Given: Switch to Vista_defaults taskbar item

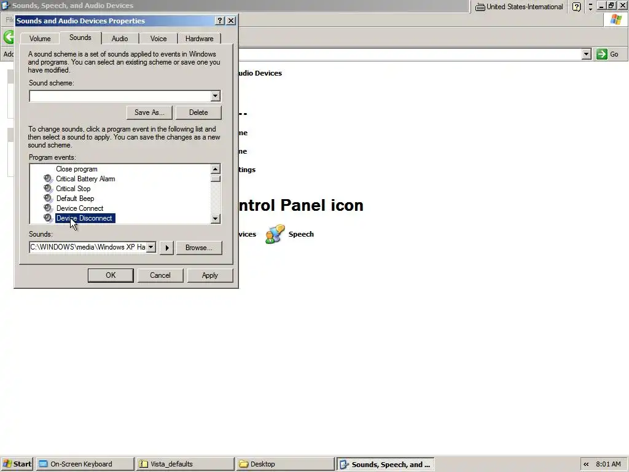Looking at the screenshot, I should (x=185, y=464).
